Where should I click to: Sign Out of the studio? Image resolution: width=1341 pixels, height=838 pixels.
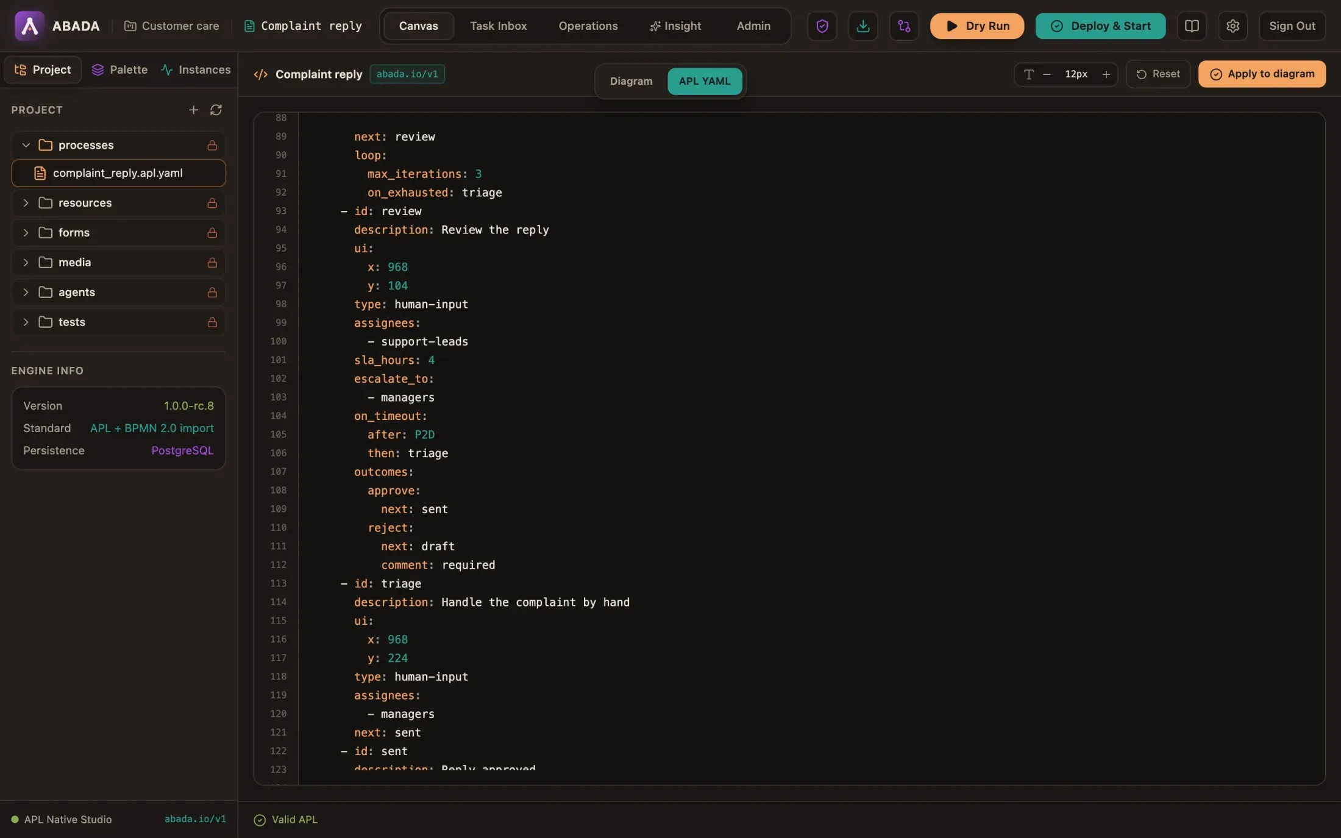[1292, 26]
